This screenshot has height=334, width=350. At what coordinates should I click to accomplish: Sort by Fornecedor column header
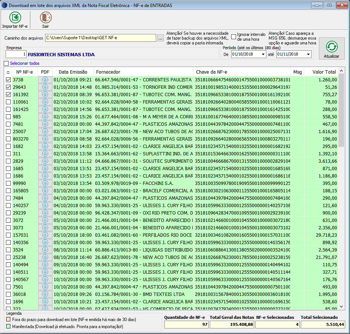click(107, 72)
